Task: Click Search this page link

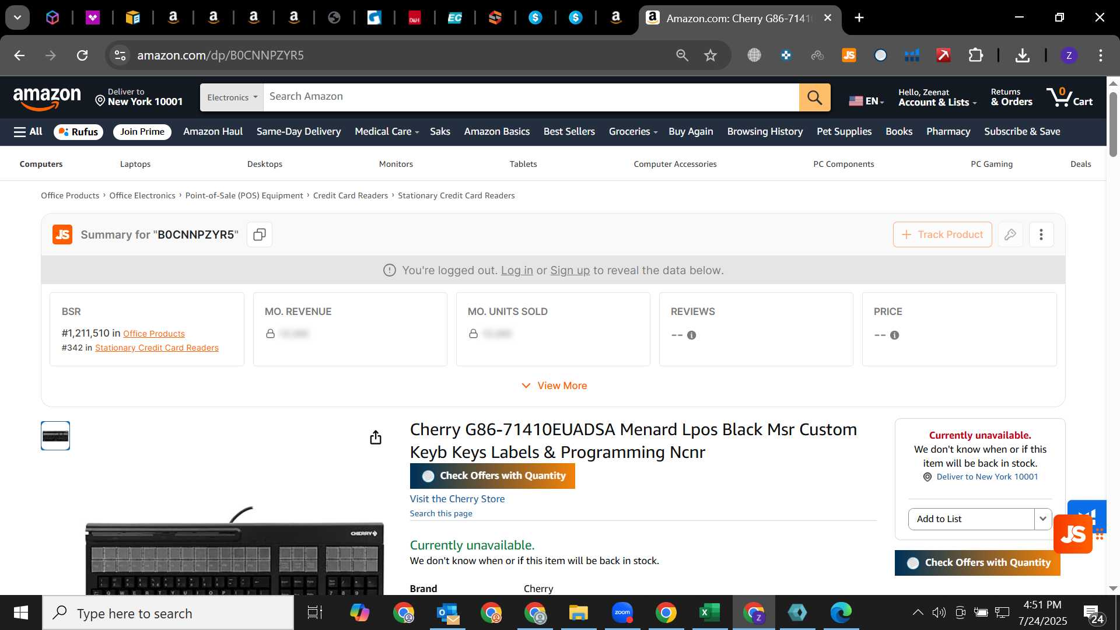Action: 441,513
